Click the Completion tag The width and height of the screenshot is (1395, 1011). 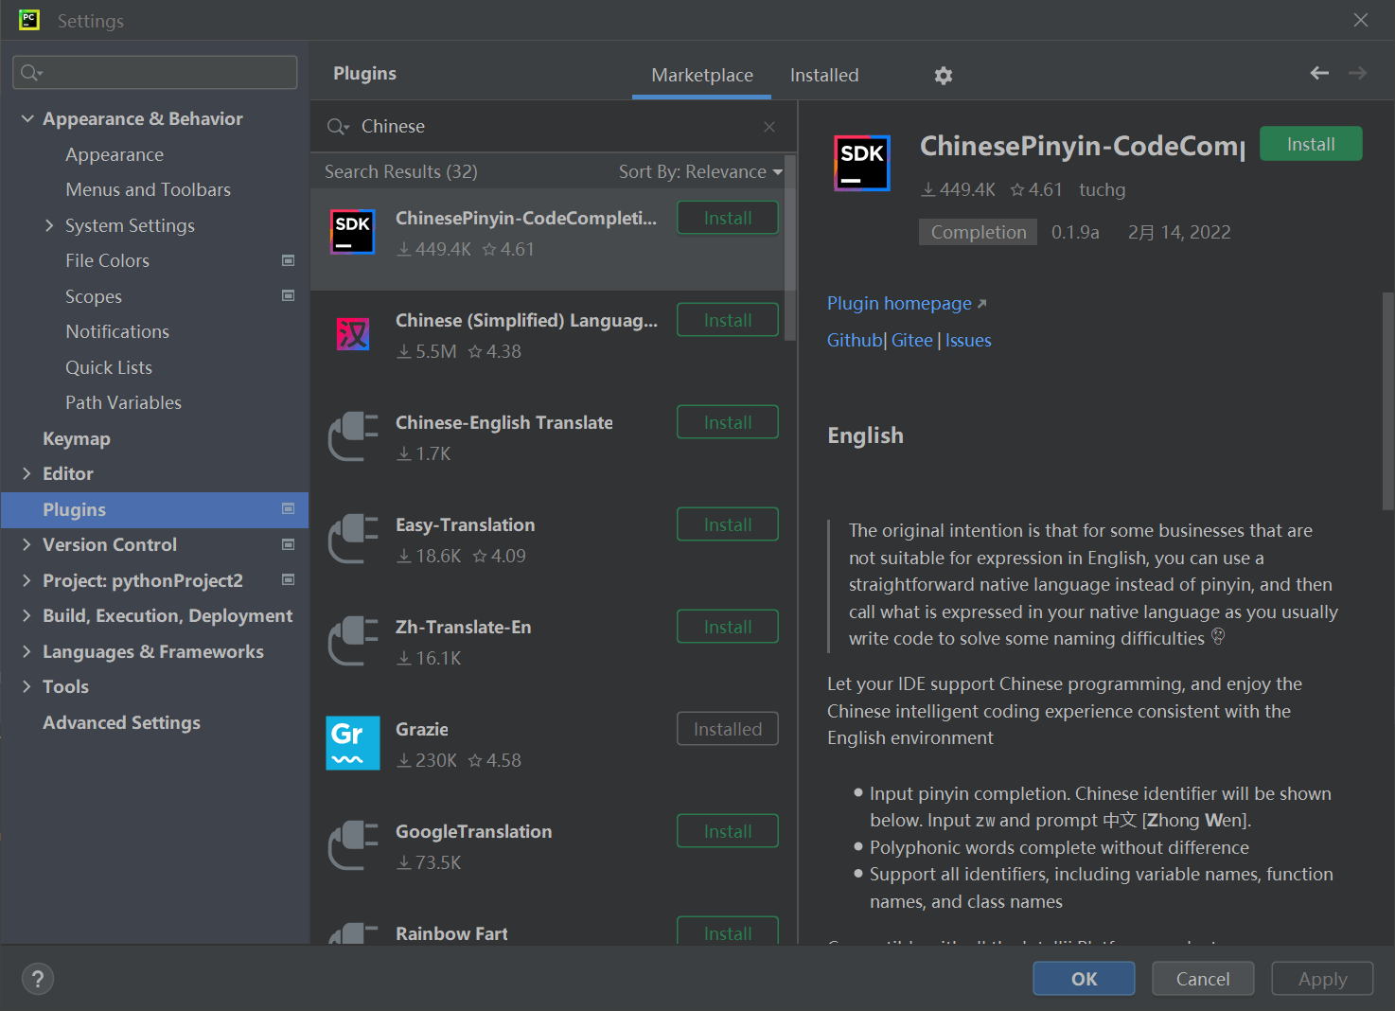pyautogui.click(x=979, y=232)
